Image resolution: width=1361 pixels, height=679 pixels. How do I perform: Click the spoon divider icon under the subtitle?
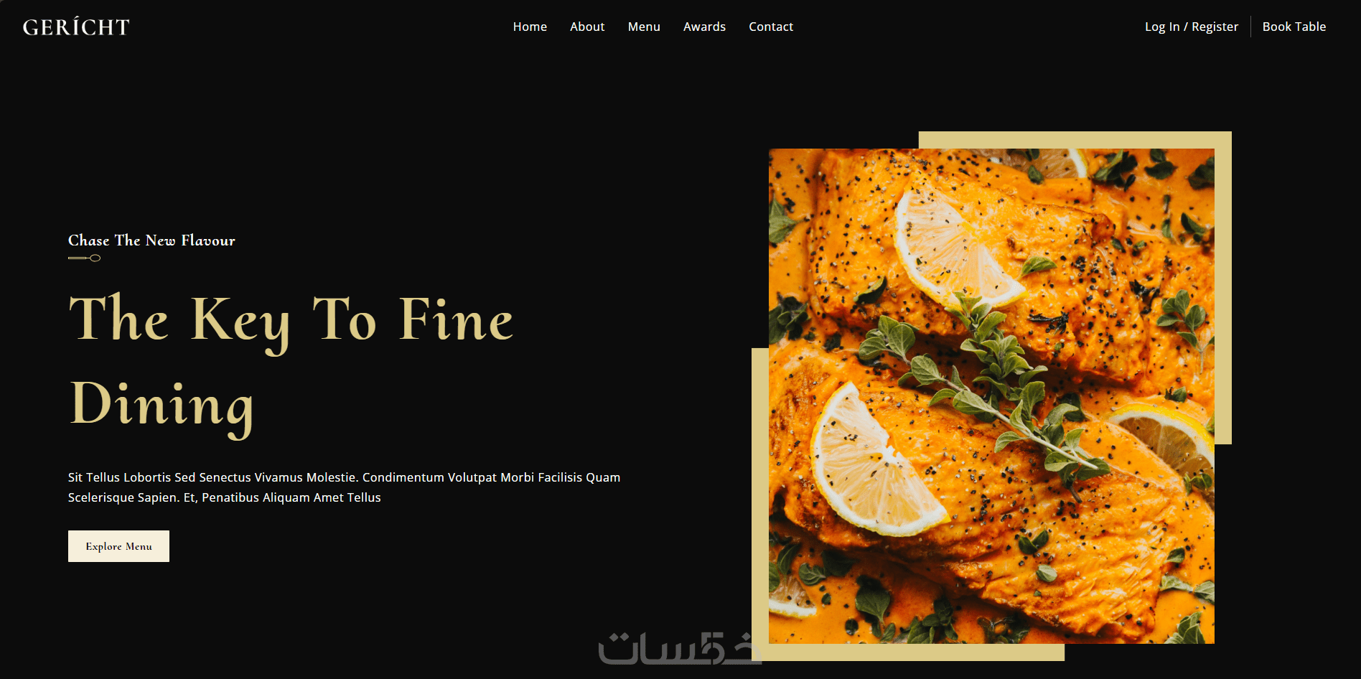[84, 258]
